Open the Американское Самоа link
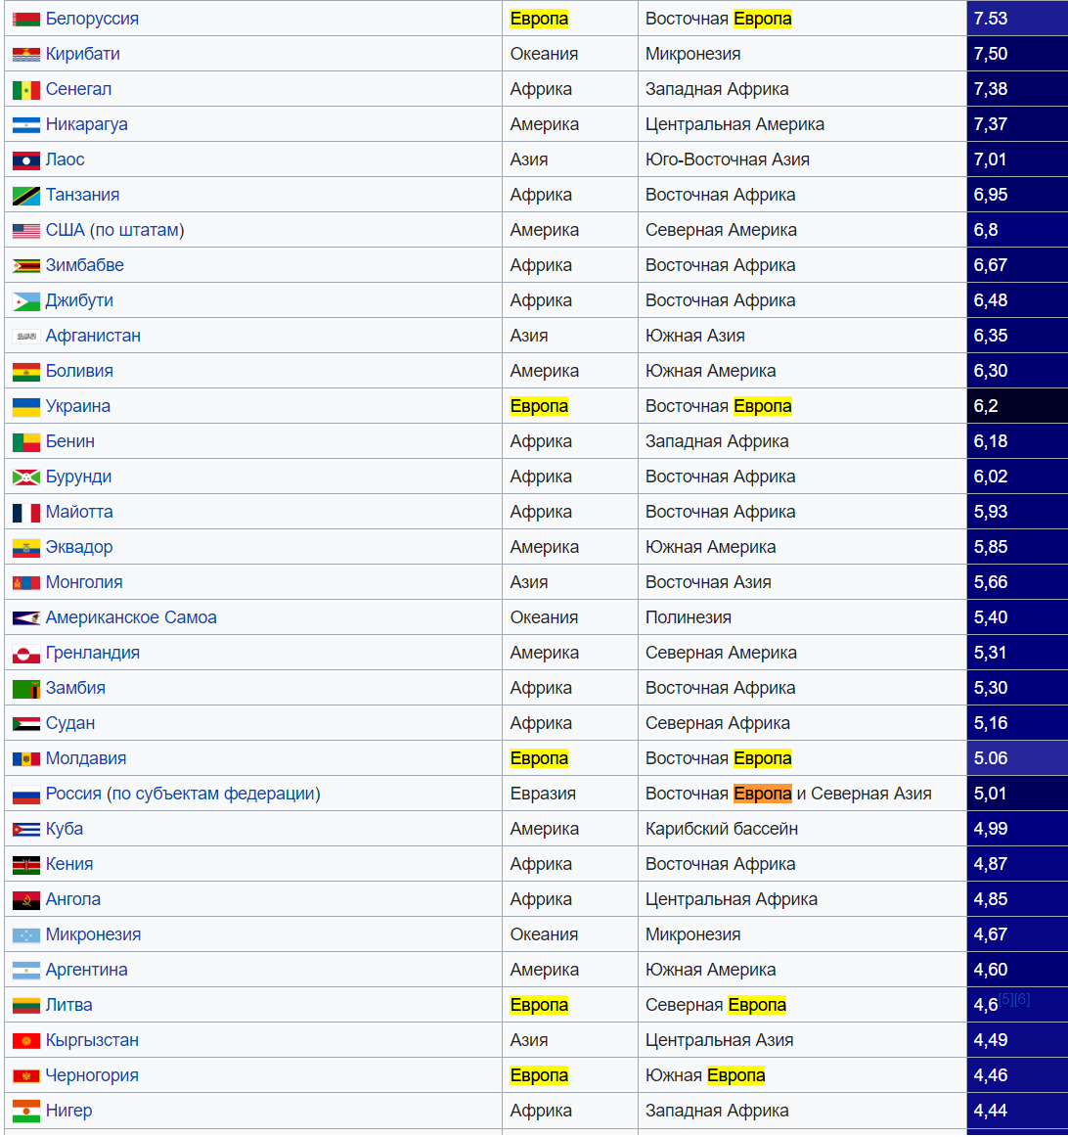The image size is (1068, 1137). coord(131,617)
